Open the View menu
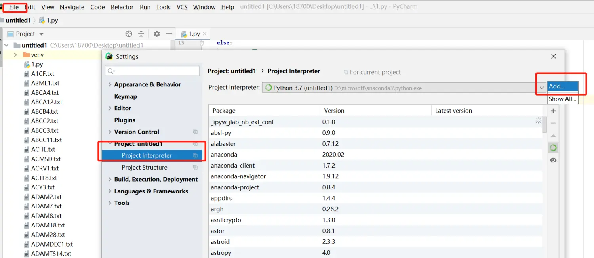 tap(48, 7)
